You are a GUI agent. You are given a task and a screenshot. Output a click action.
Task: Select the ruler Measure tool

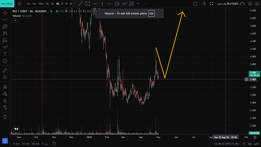(x=5, y=70)
